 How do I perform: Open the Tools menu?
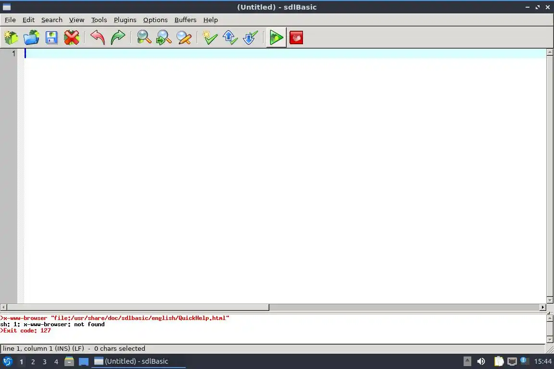coord(99,20)
